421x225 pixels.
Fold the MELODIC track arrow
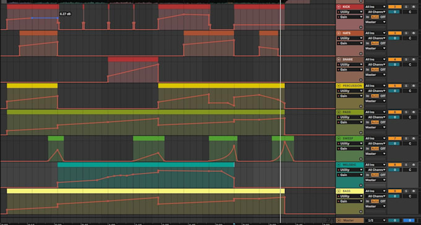click(x=339, y=164)
